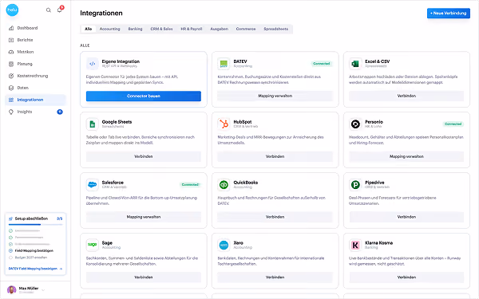Switch to the Accounting tab
This screenshot has width=479, height=299.
click(x=109, y=29)
